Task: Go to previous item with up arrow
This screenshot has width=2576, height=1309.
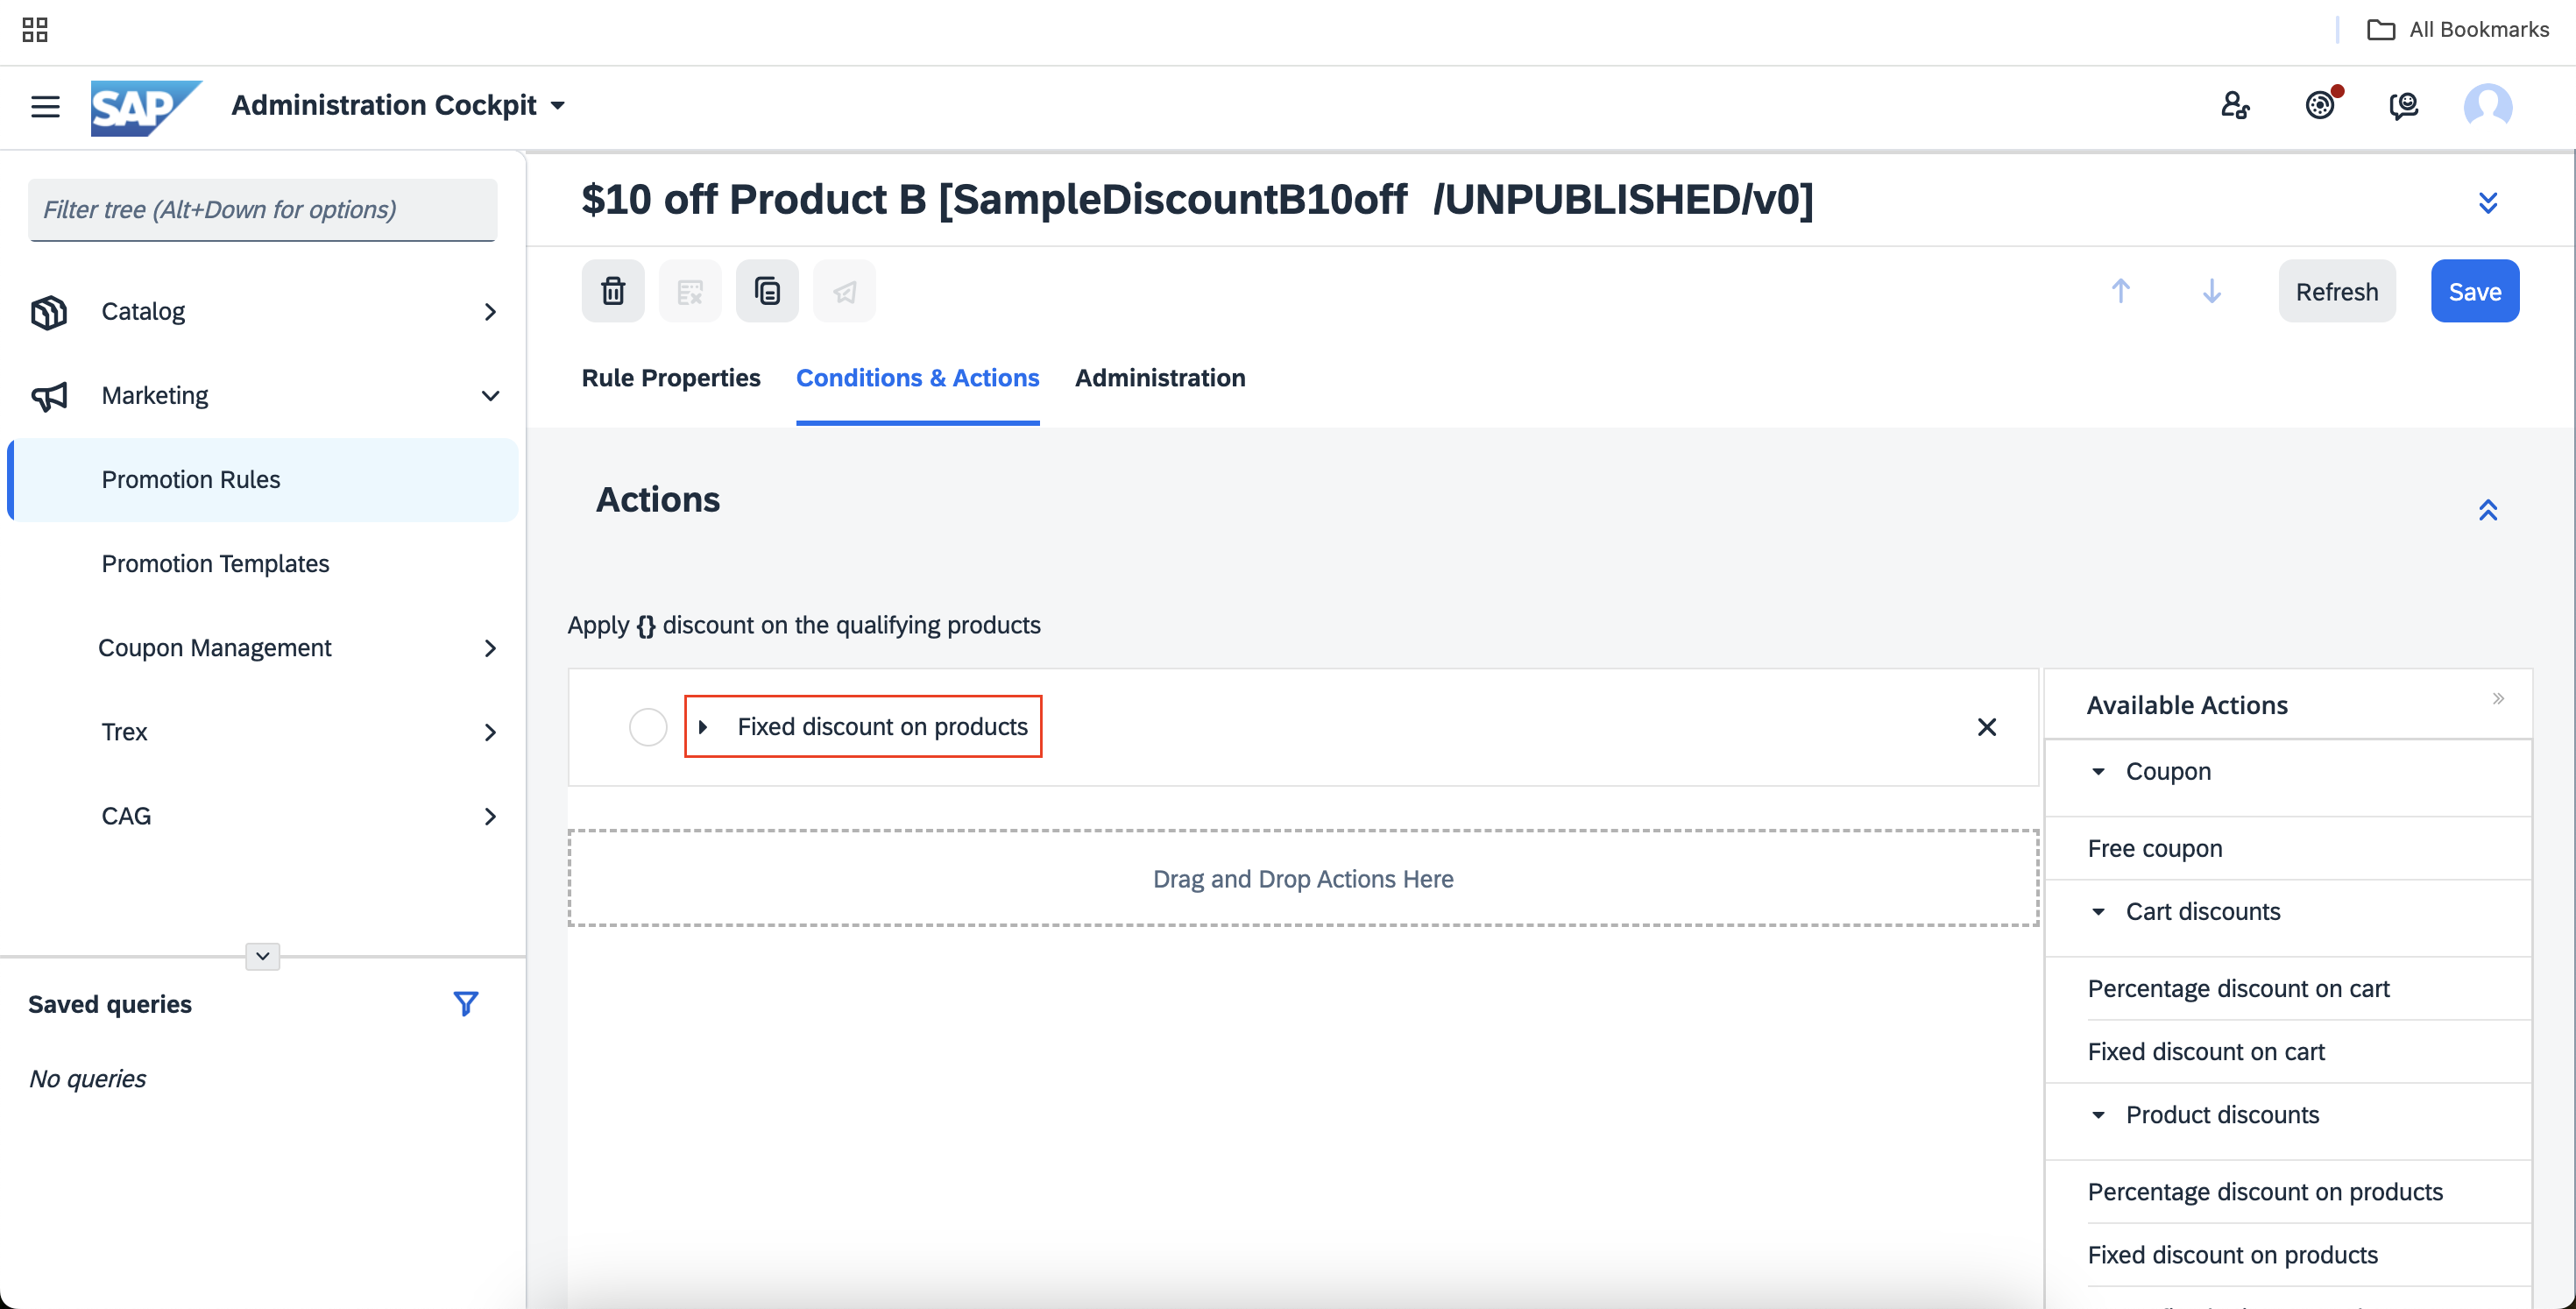Action: pos(2120,291)
